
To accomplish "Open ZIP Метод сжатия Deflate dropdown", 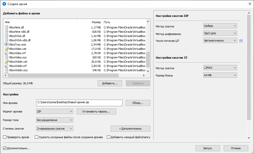I will [x=220, y=26].
